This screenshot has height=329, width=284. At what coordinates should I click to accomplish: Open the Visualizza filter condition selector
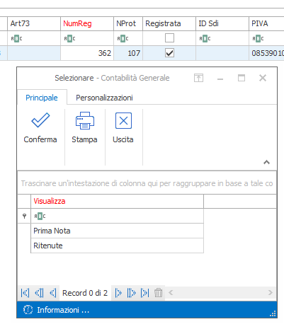[40, 216]
